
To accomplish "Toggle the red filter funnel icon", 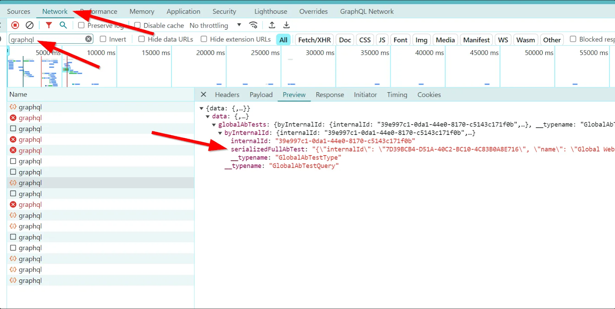I will coord(49,25).
